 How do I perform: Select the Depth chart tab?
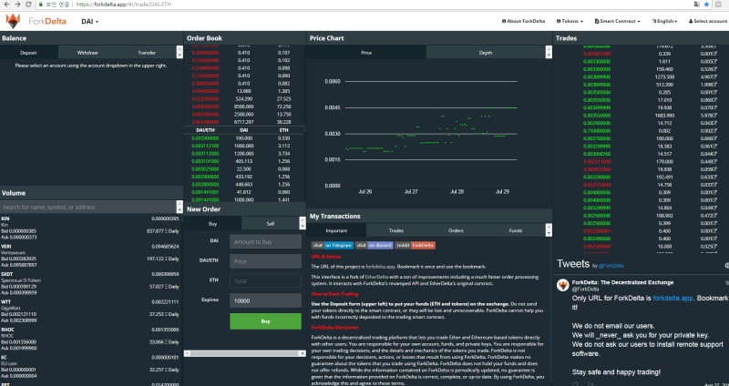[x=486, y=53]
